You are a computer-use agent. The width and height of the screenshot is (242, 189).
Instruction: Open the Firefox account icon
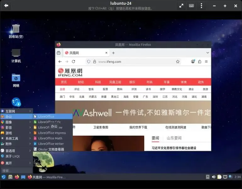193,62
